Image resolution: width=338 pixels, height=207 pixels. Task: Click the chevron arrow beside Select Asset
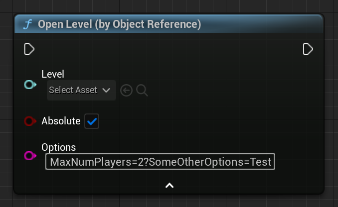106,90
